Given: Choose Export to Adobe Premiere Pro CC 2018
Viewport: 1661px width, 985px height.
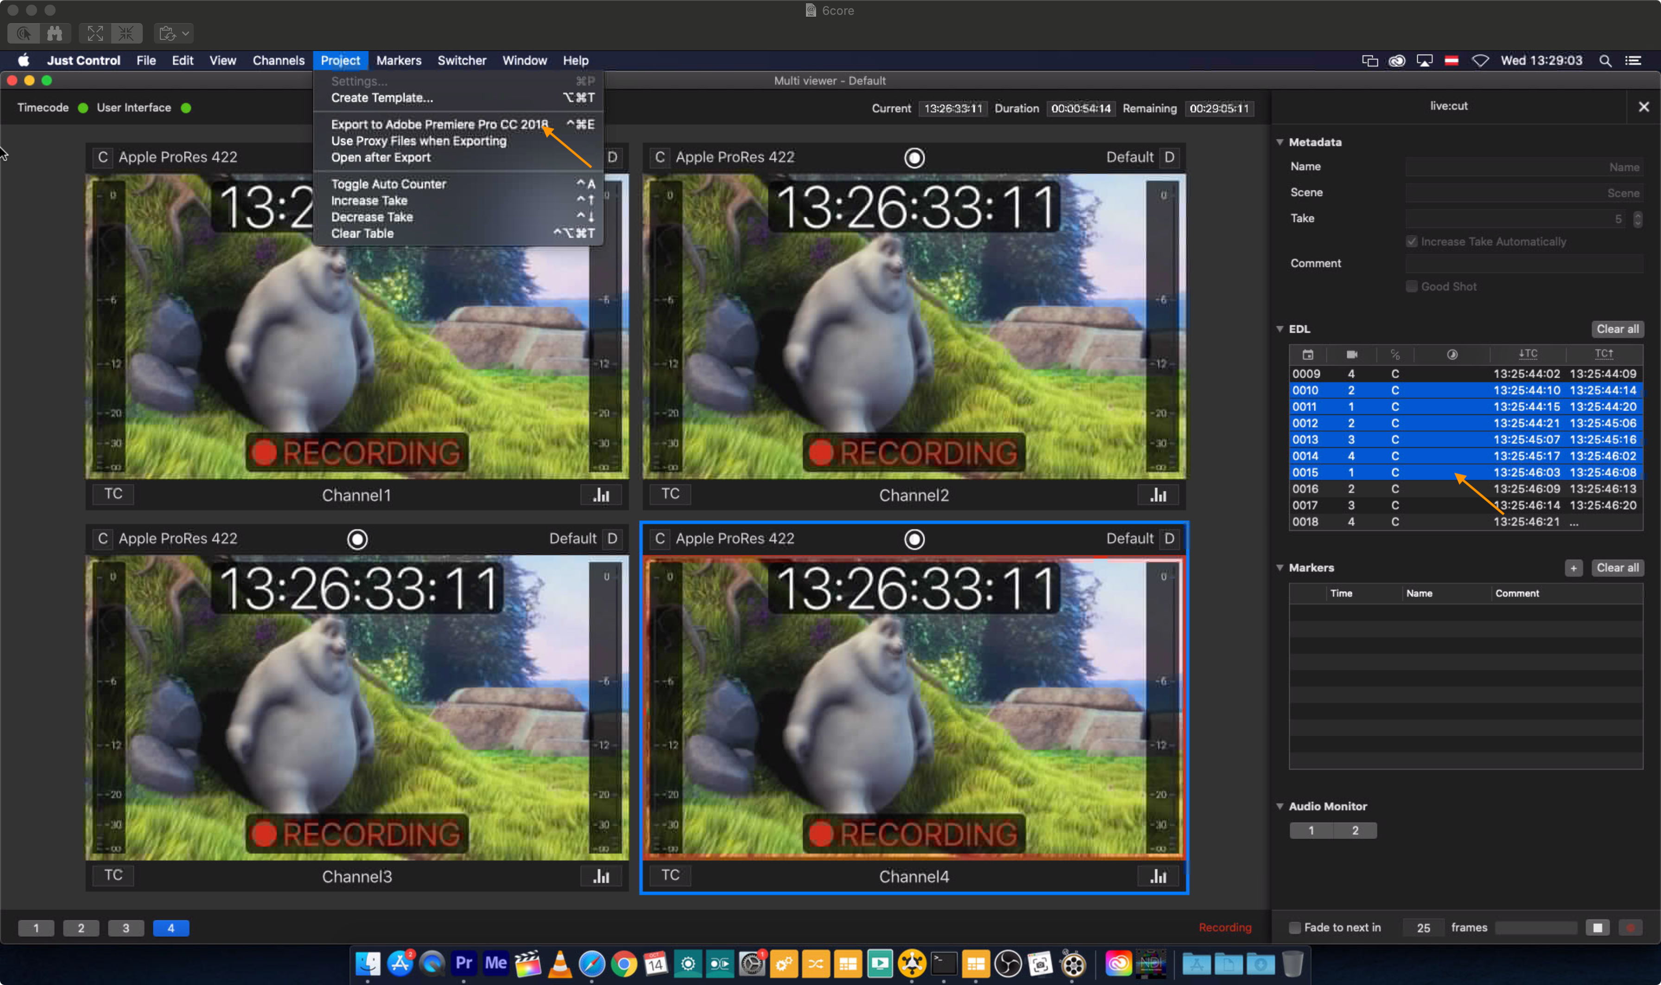Looking at the screenshot, I should point(458,124).
